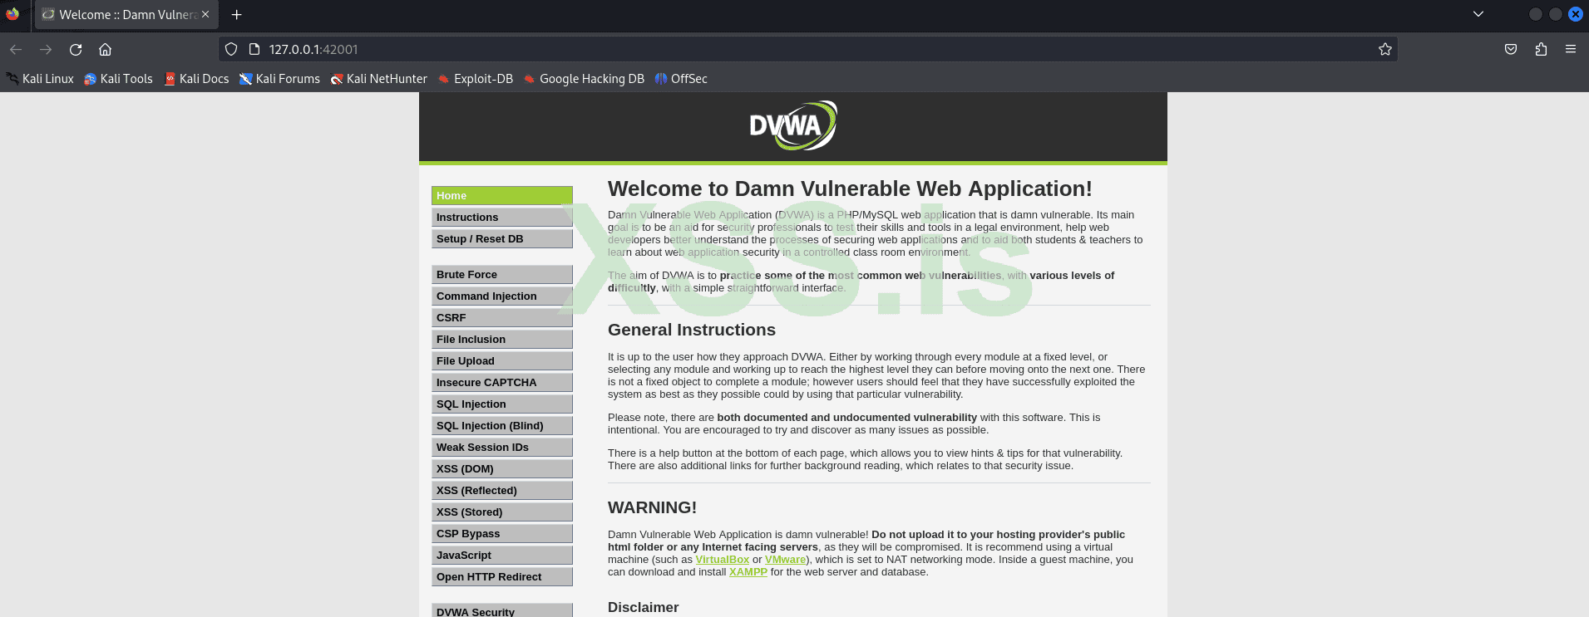The image size is (1589, 617).
Task: Open the Extensions puzzle icon
Action: [1541, 49]
